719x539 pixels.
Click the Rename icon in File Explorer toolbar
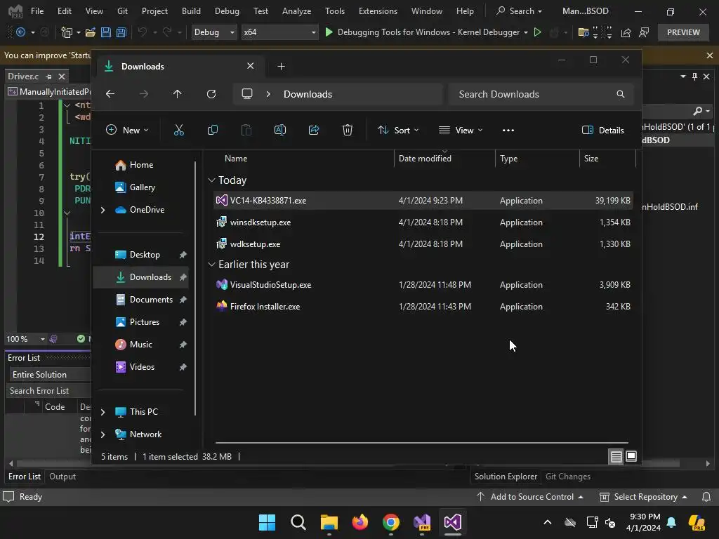tap(280, 130)
